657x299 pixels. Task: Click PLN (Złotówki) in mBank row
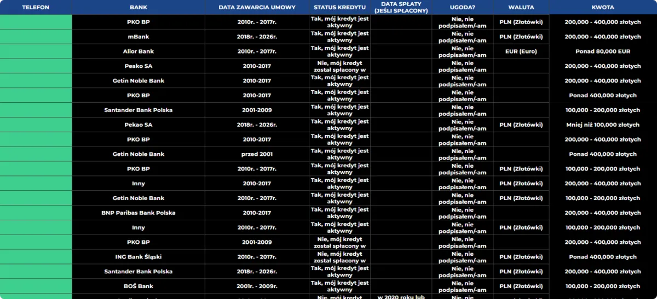[x=521, y=37]
